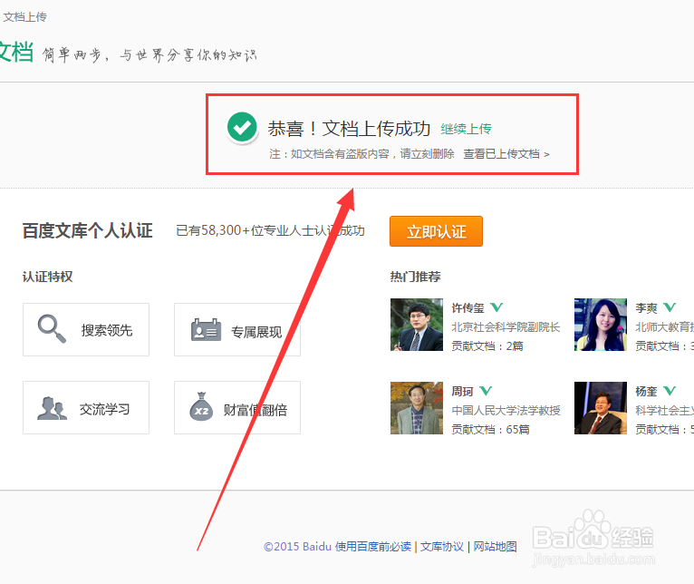Image resolution: width=694 pixels, height=584 pixels.
Task: Click the people icon for 交流学习
Action: click(x=52, y=408)
